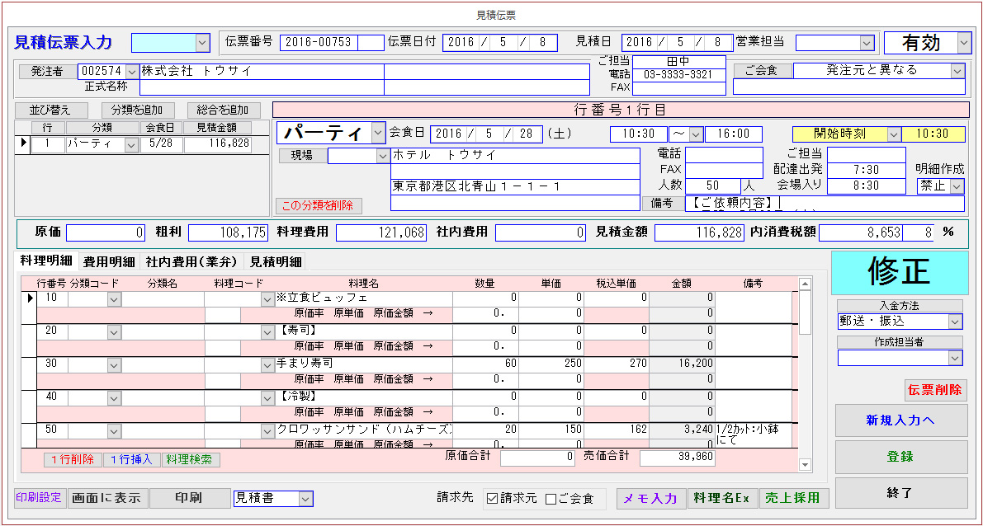Open the 有効 status dropdown
Viewport: 983px width, 526px height.
point(964,43)
